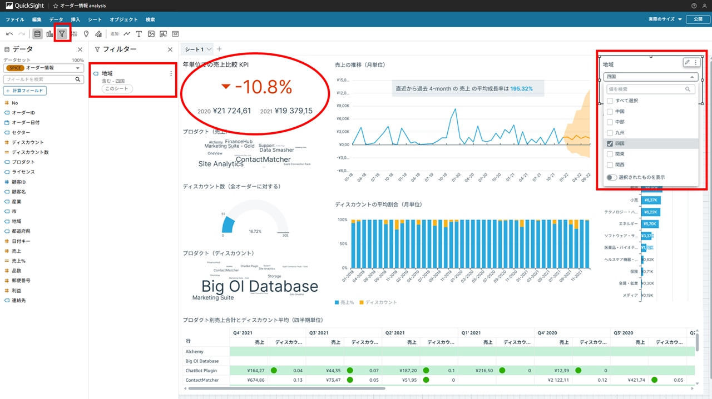Screen dimensions: 712x399
Task: Open the 地域 filter three-dot menu
Action: [x=171, y=73]
